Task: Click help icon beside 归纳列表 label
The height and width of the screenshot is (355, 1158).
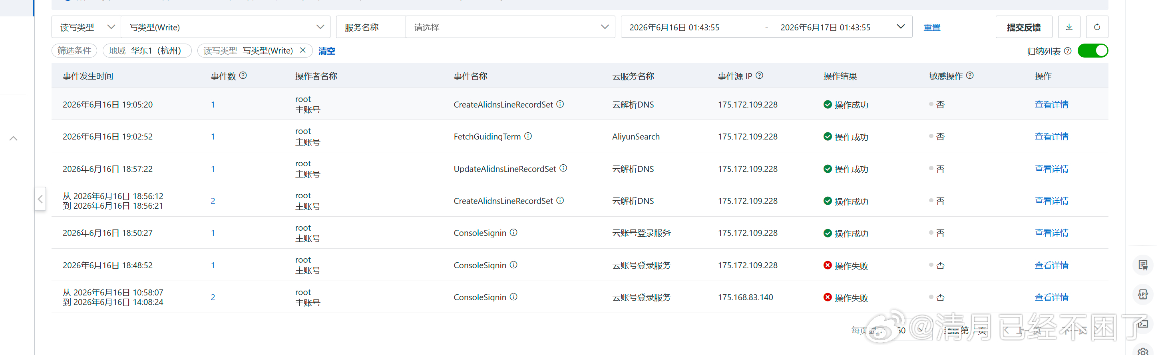Action: click(1068, 51)
